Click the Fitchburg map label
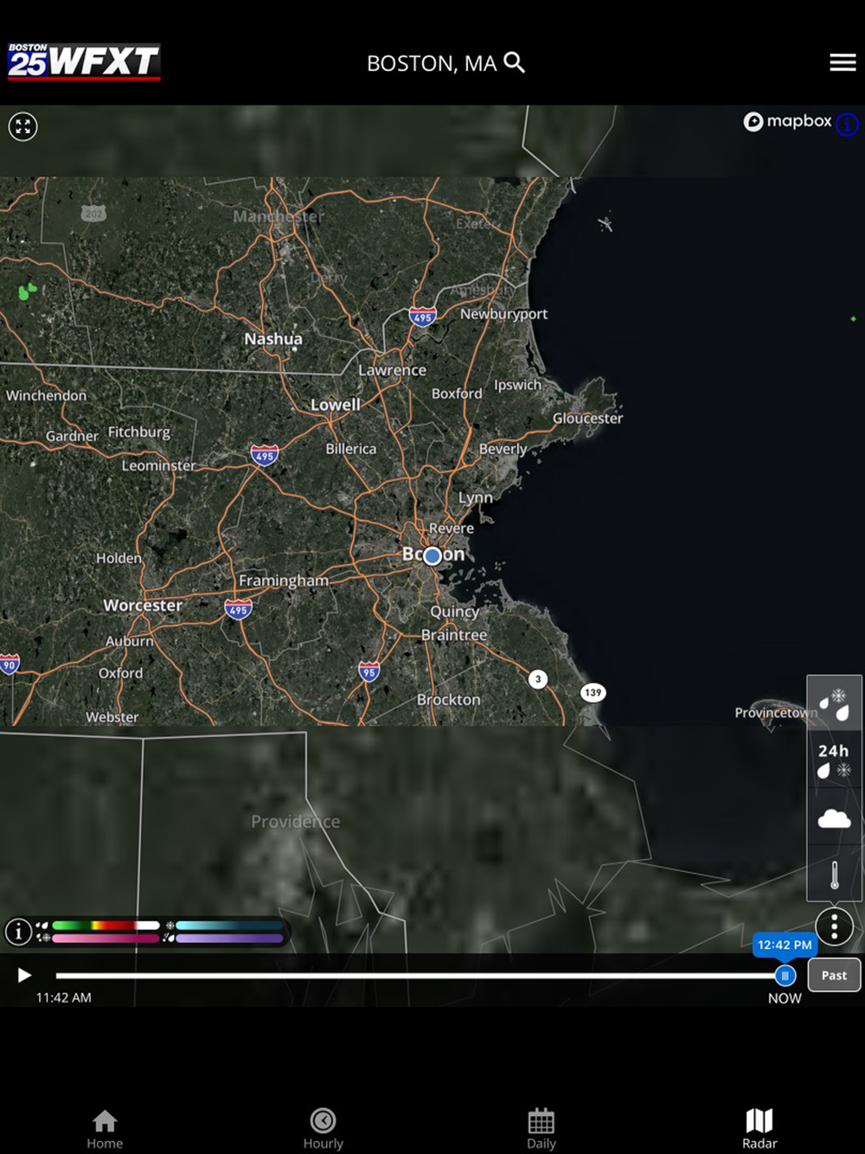The width and height of the screenshot is (865, 1154). 139,433
